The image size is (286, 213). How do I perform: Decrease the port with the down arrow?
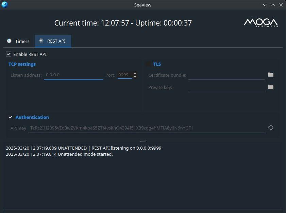pyautogui.click(x=135, y=77)
